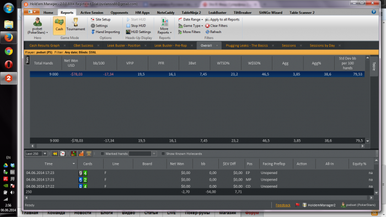Screen dimensions: 386x217
Task: Select the 6 2 hand row
Action: pos(200,180)
